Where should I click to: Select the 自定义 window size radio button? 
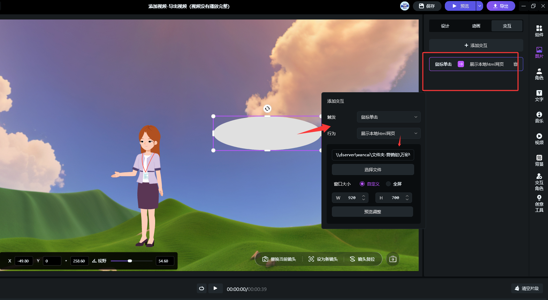tap(362, 184)
